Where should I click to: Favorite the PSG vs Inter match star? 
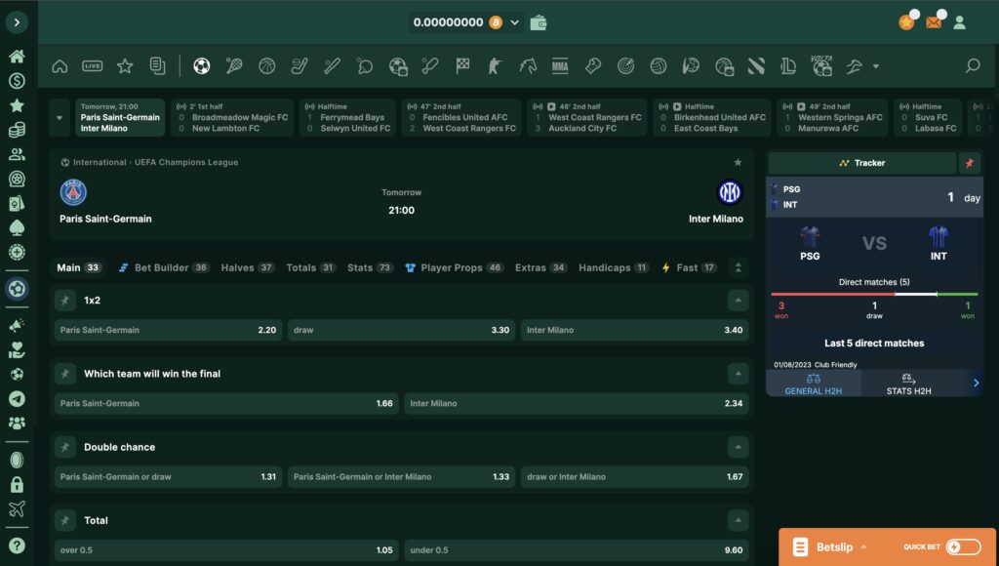click(738, 163)
